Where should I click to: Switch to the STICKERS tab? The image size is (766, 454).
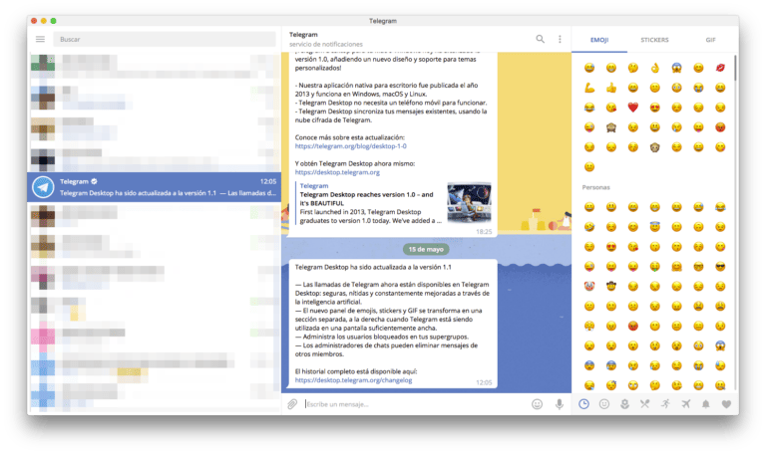pyautogui.click(x=654, y=40)
